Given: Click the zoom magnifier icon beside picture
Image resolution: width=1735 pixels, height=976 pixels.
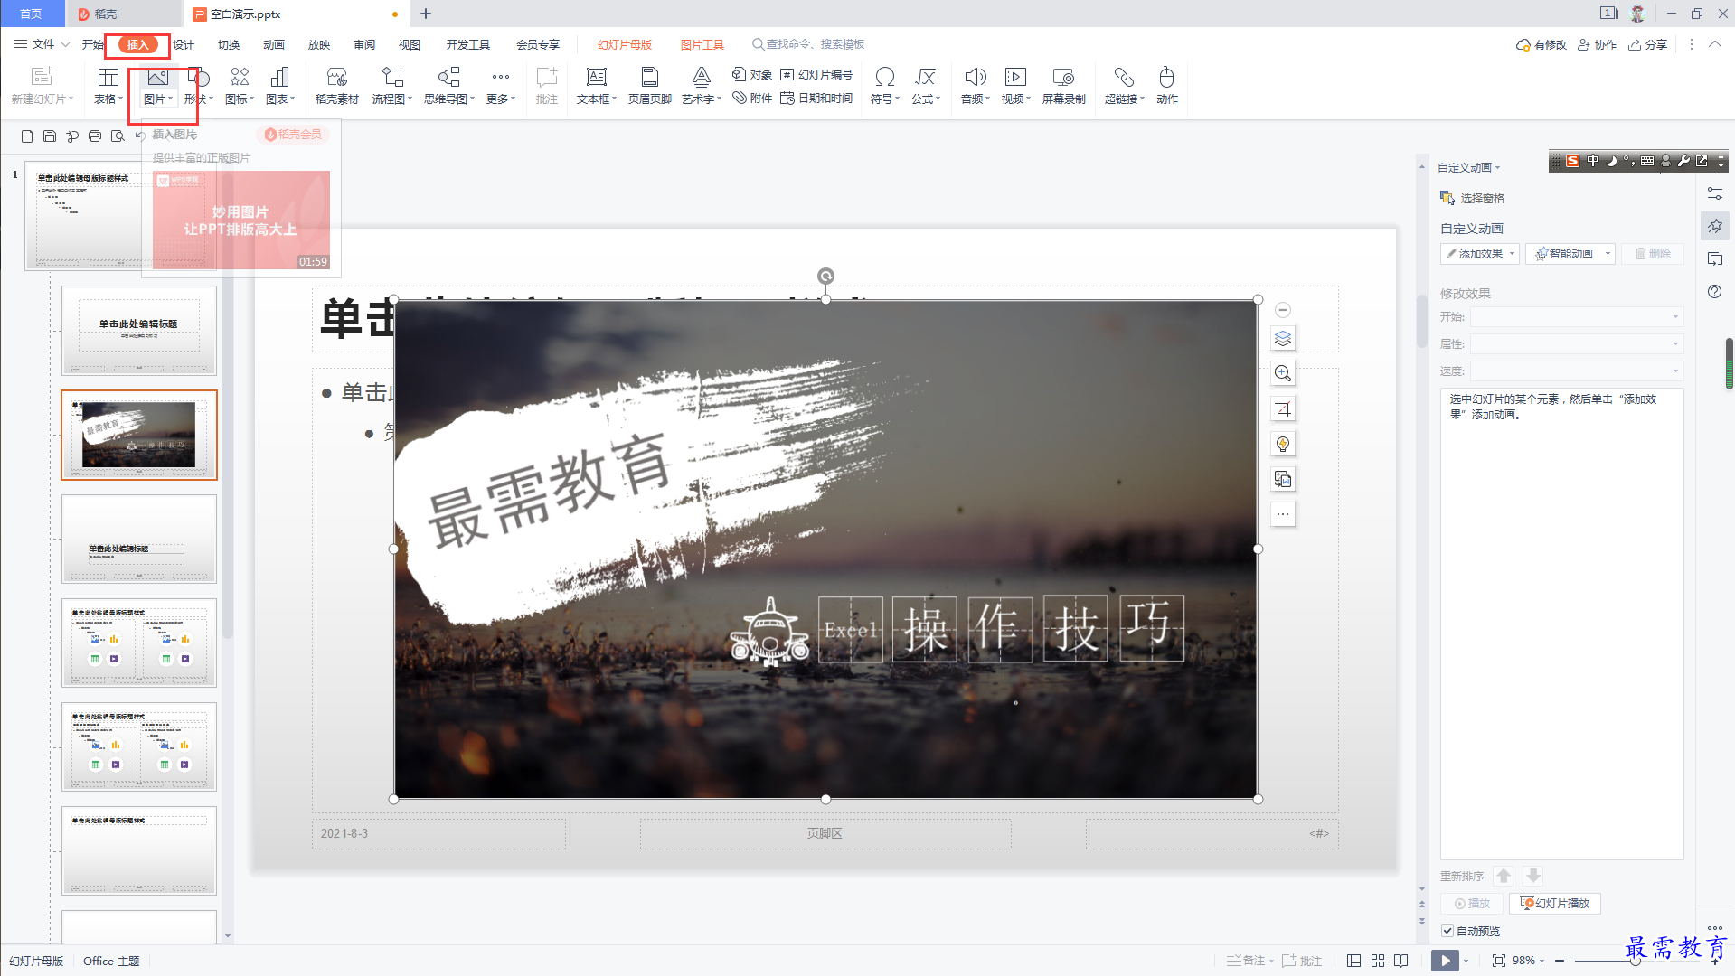Looking at the screenshot, I should 1283,373.
